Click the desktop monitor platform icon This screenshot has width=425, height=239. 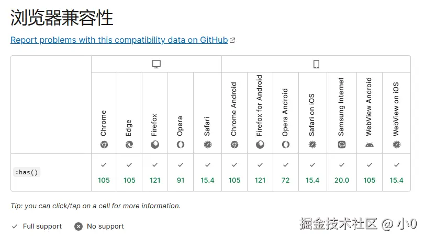[156, 64]
